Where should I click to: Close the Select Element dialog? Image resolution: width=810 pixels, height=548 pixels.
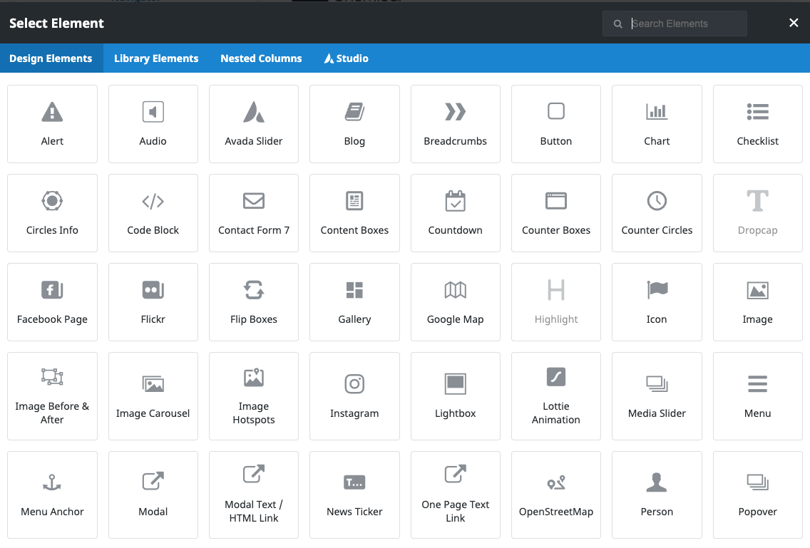tap(794, 23)
